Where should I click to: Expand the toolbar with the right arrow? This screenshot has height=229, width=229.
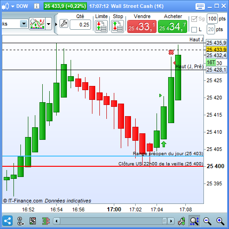click(56, 24)
